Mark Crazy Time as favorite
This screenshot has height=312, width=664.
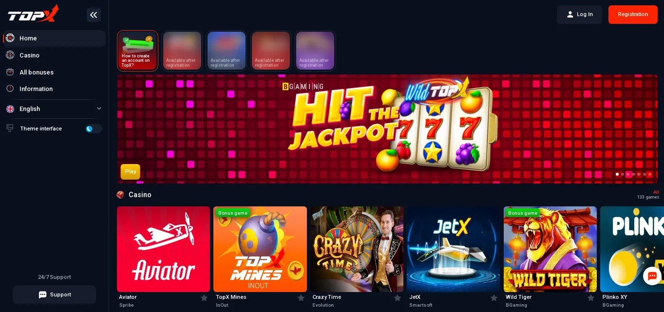click(398, 298)
